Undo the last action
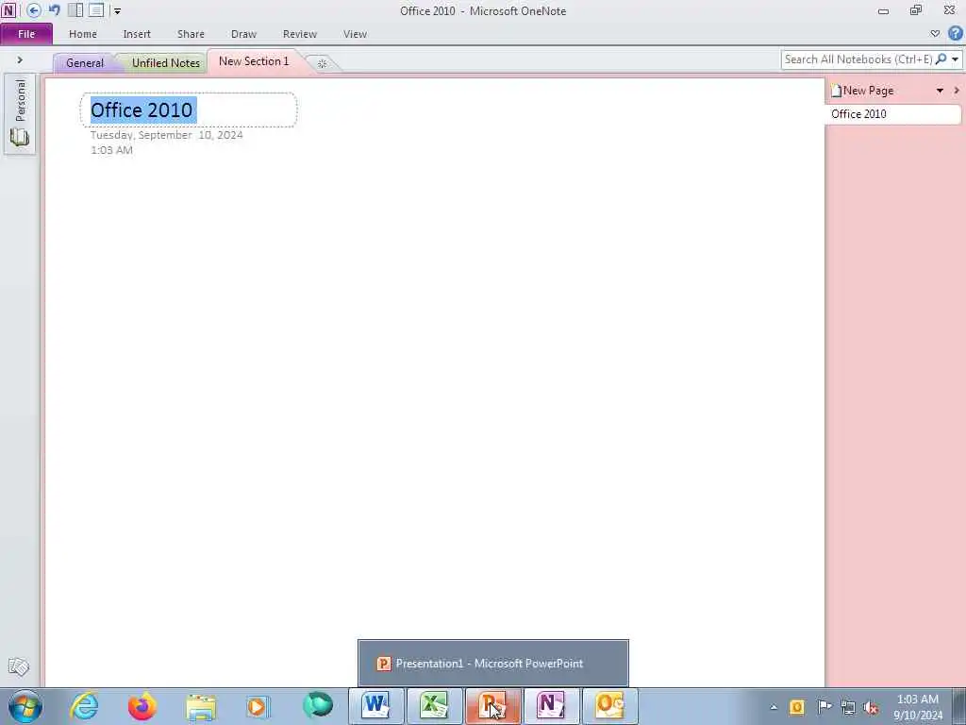This screenshot has width=966, height=725. (55, 10)
